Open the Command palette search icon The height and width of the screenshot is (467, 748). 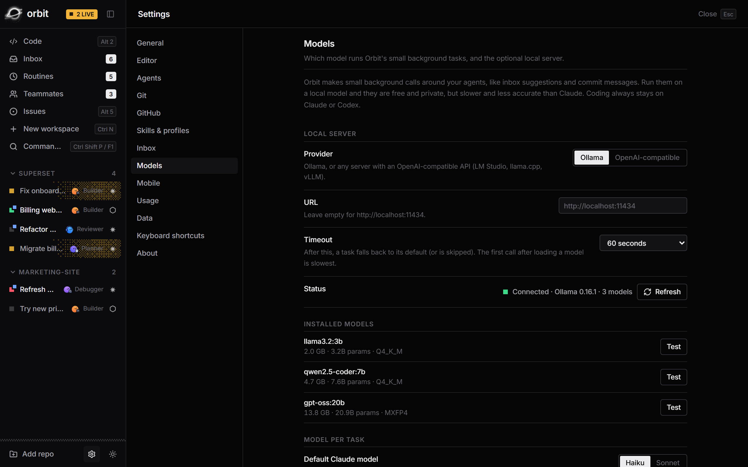[x=13, y=147]
